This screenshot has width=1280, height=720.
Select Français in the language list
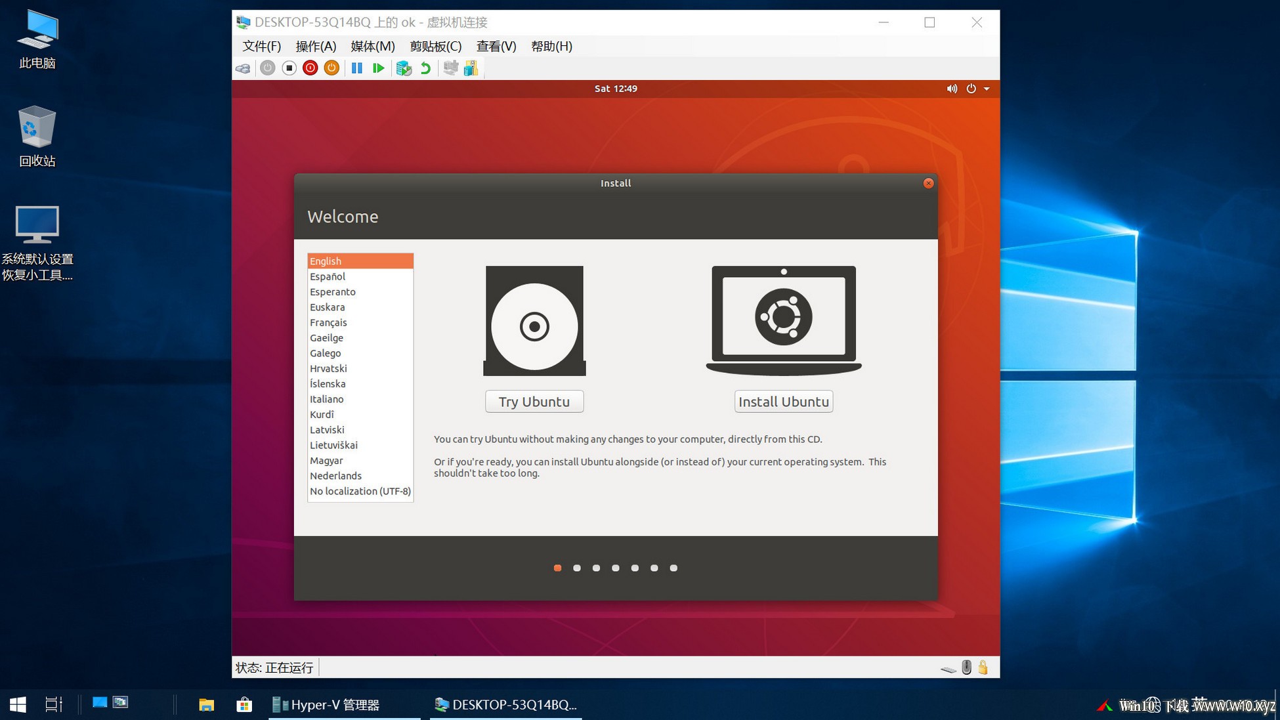point(360,323)
